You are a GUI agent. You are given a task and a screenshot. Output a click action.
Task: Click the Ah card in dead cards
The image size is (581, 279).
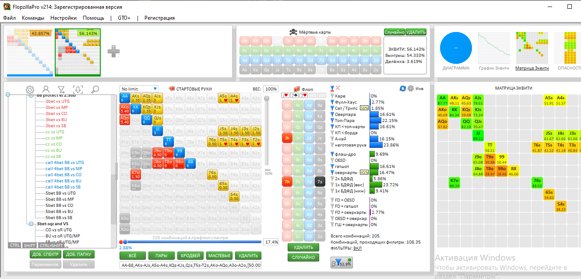point(245,41)
